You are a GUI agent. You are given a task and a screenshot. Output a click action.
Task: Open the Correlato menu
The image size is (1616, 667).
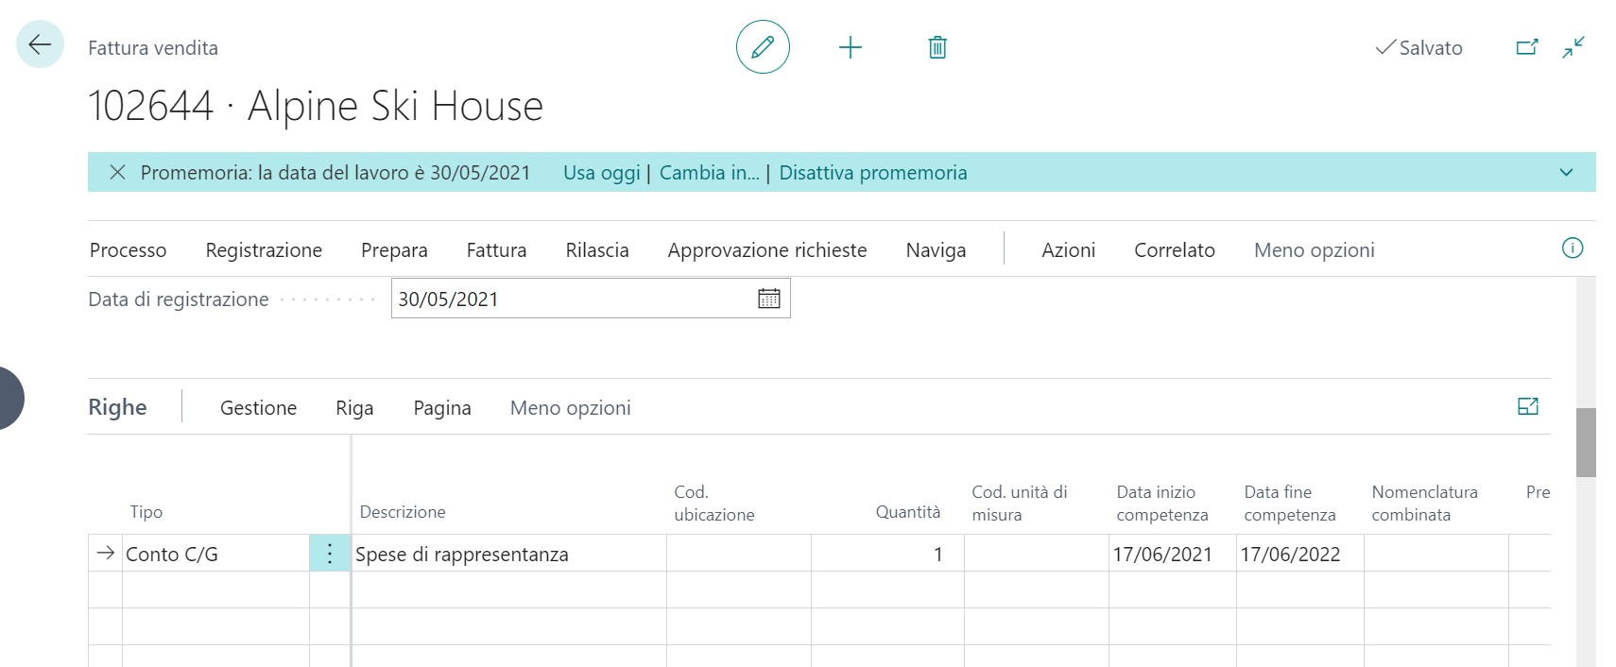click(x=1175, y=250)
